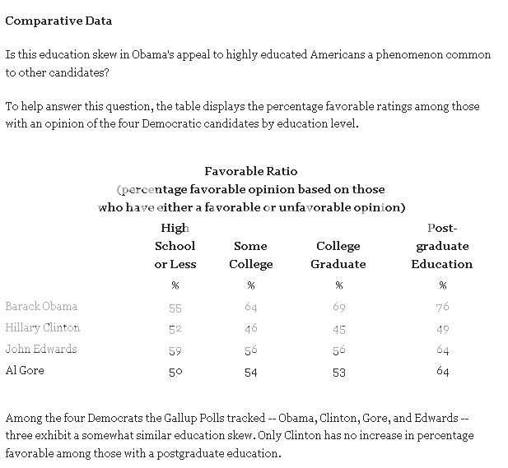Click Al Gore's Some College value of 54
508x468 pixels.
click(250, 372)
